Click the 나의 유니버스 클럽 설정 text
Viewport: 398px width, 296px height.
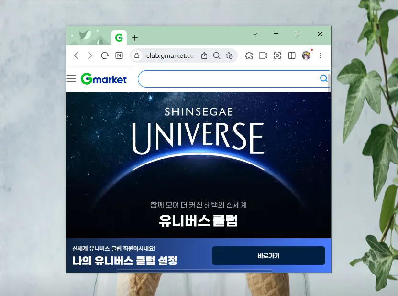click(125, 261)
